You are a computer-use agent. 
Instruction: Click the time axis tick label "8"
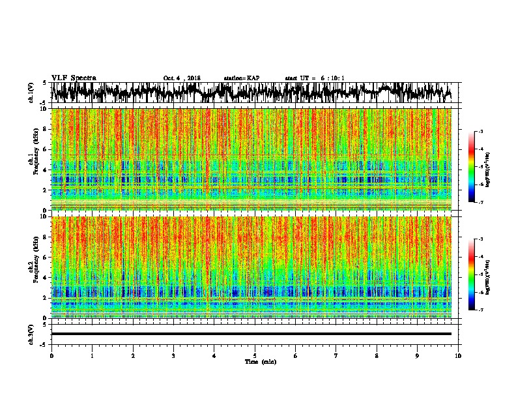[377, 356]
